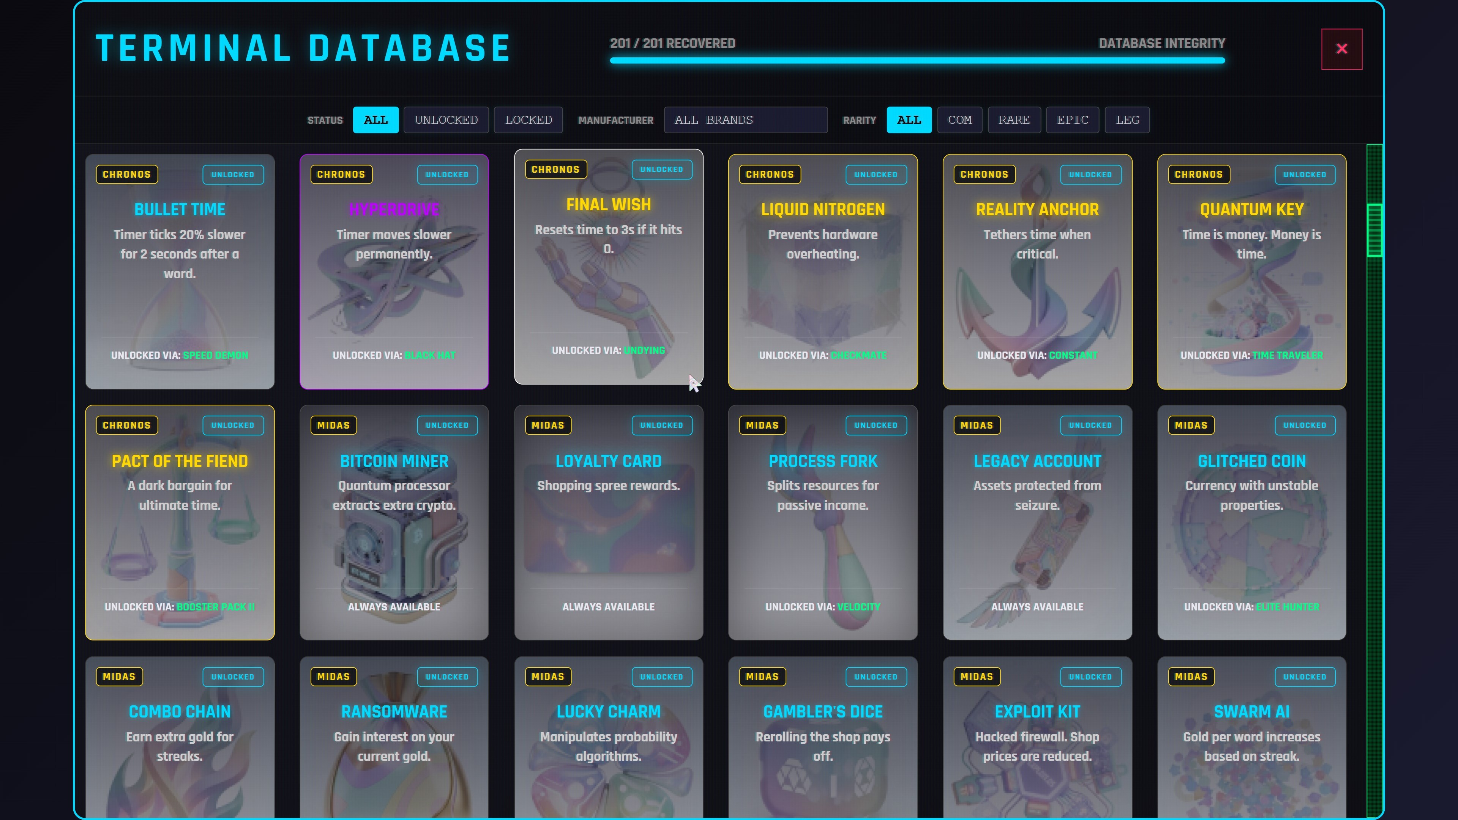Open the Swarm AI card
The width and height of the screenshot is (1458, 820).
1251,737
